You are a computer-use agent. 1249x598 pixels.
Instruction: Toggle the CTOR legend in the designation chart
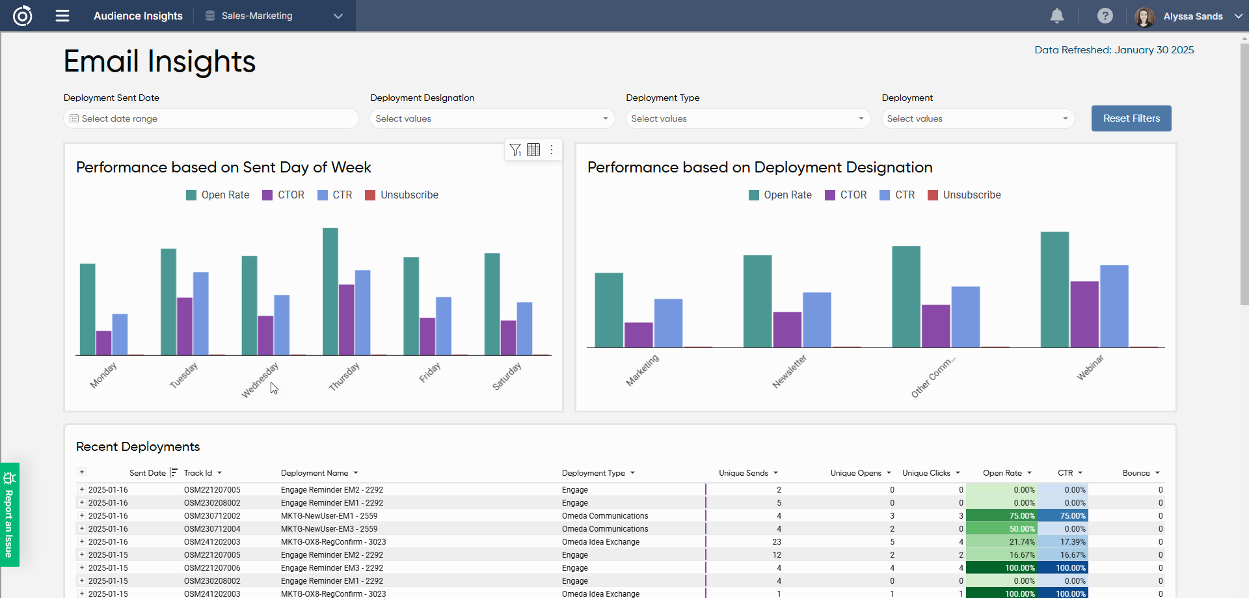(x=846, y=195)
